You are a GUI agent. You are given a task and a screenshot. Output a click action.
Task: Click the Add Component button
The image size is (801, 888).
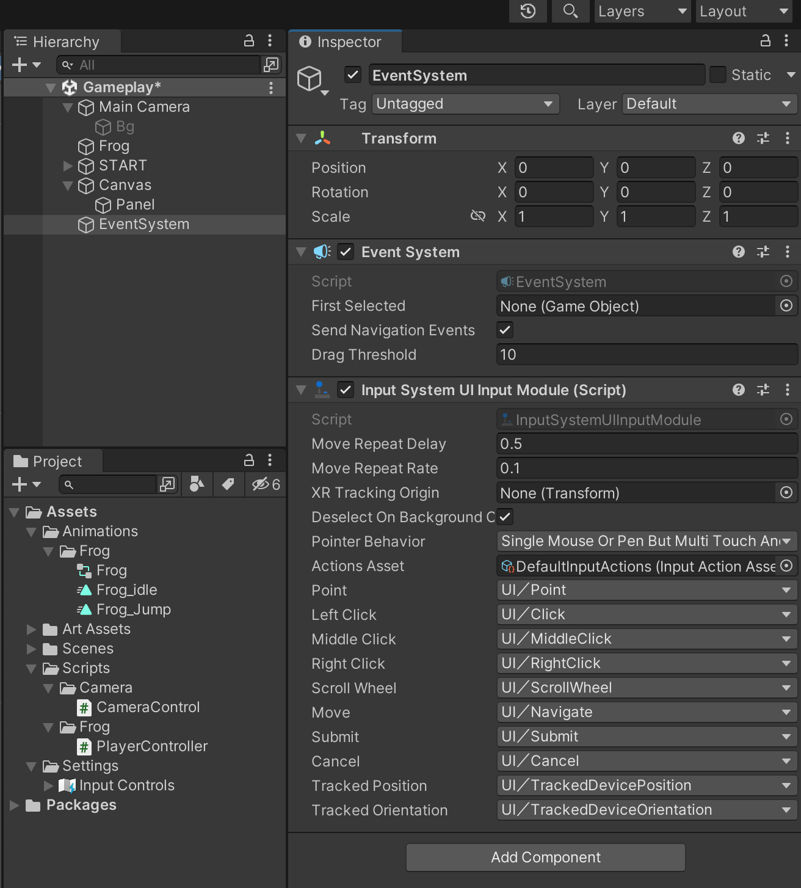[546, 857]
